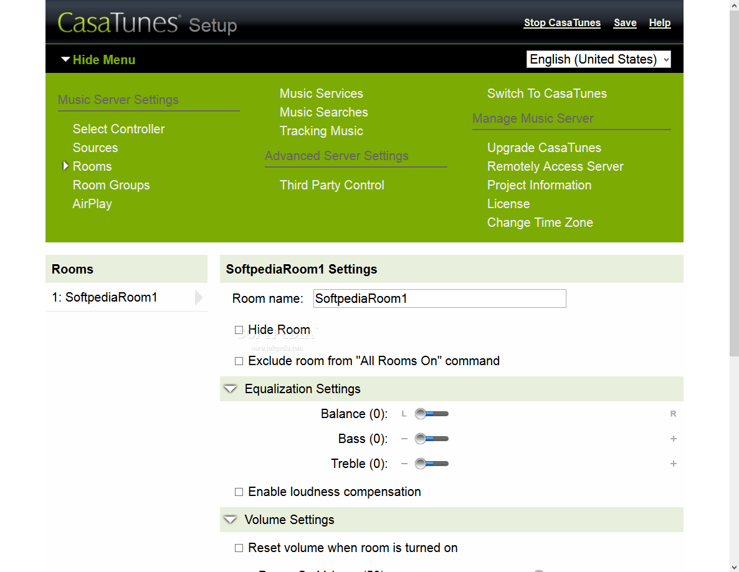Click scrollbar down arrow

pyautogui.click(x=734, y=568)
